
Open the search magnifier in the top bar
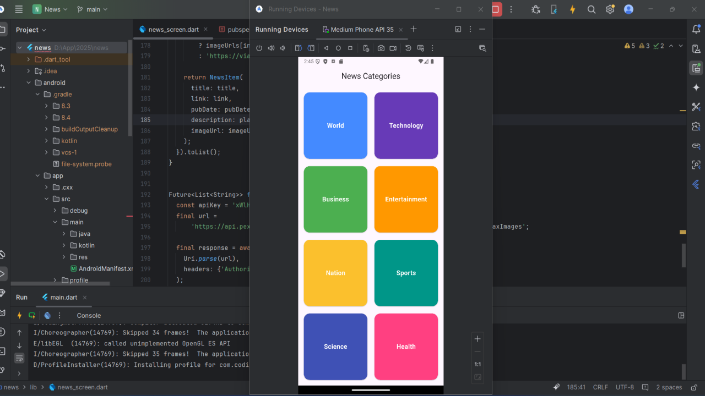pos(592,9)
